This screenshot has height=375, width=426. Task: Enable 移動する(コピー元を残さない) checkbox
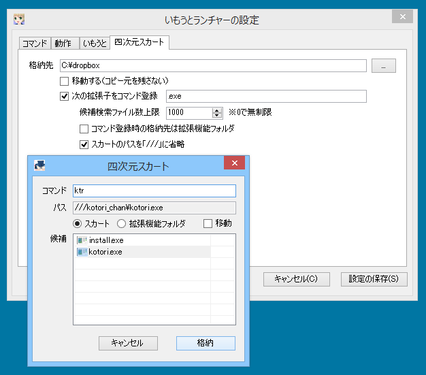tap(64, 81)
